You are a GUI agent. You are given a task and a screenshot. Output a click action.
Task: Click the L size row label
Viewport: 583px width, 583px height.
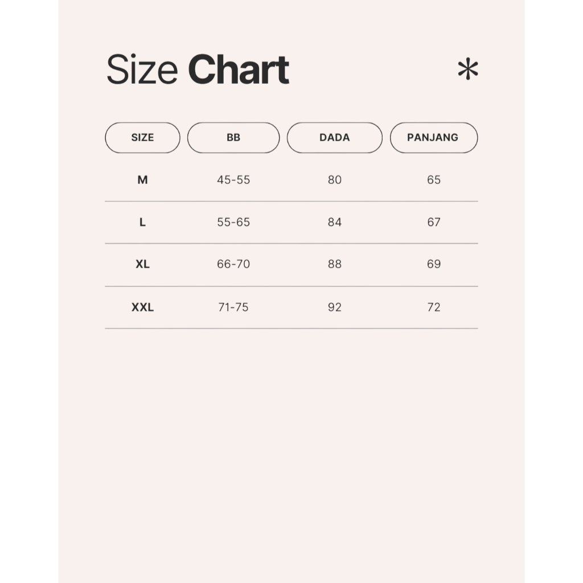click(142, 222)
